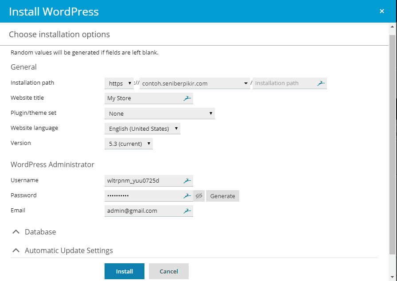The width and height of the screenshot is (397, 281).
Task: Focus the Password field
Action: (148, 196)
